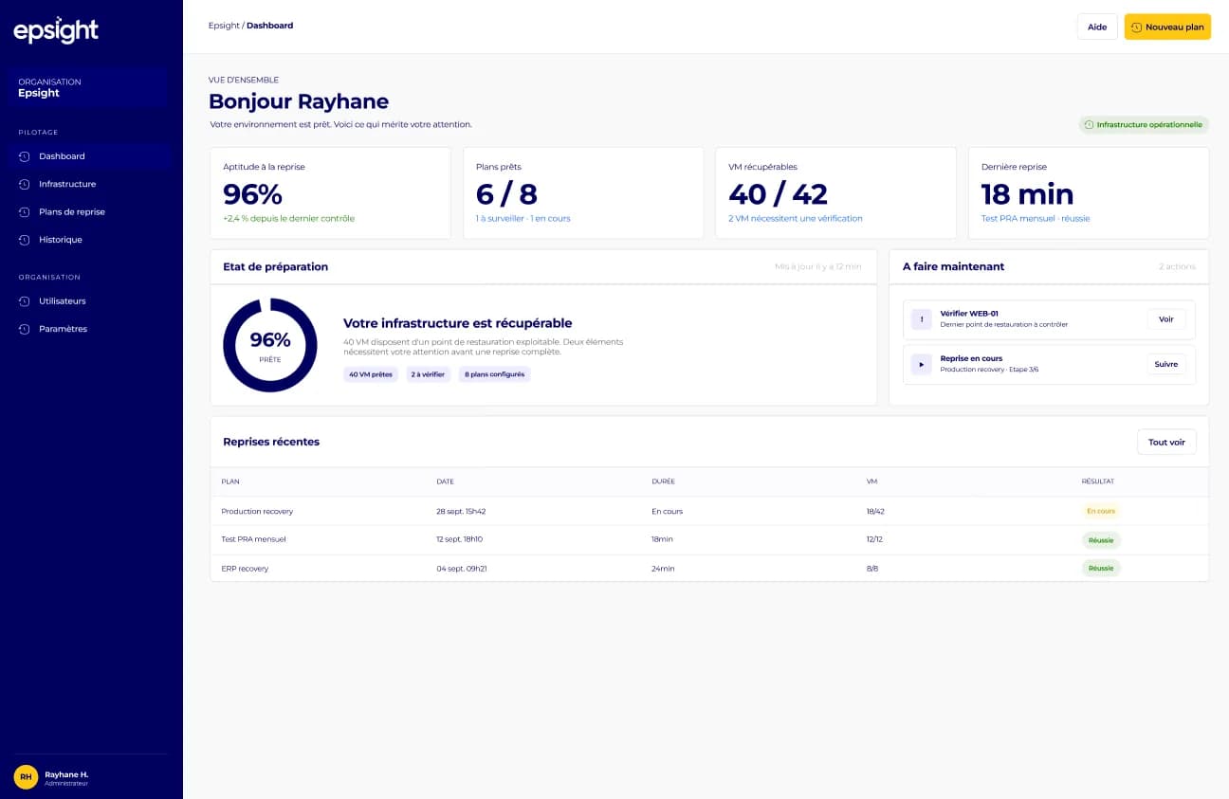Click the Dashboard sidebar icon
Viewport: 1229px width, 799px height.
point(25,156)
